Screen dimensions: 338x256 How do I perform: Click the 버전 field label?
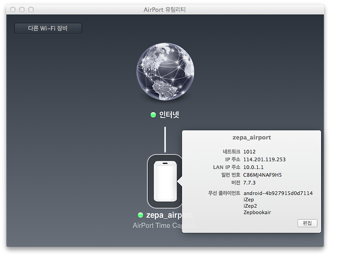[x=236, y=183]
